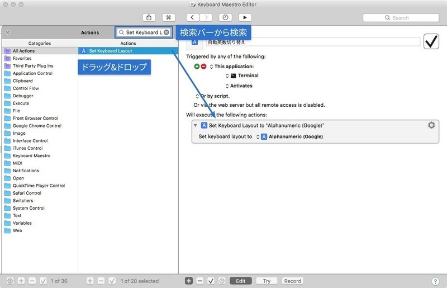Click the share toolbar button
The image size is (447, 288).
(x=149, y=17)
